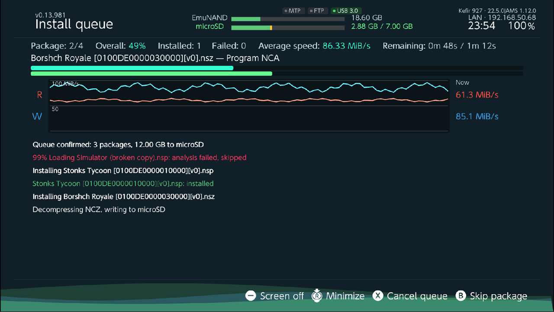
Task: Click the Package: 2/4 counter
Action: (x=57, y=46)
